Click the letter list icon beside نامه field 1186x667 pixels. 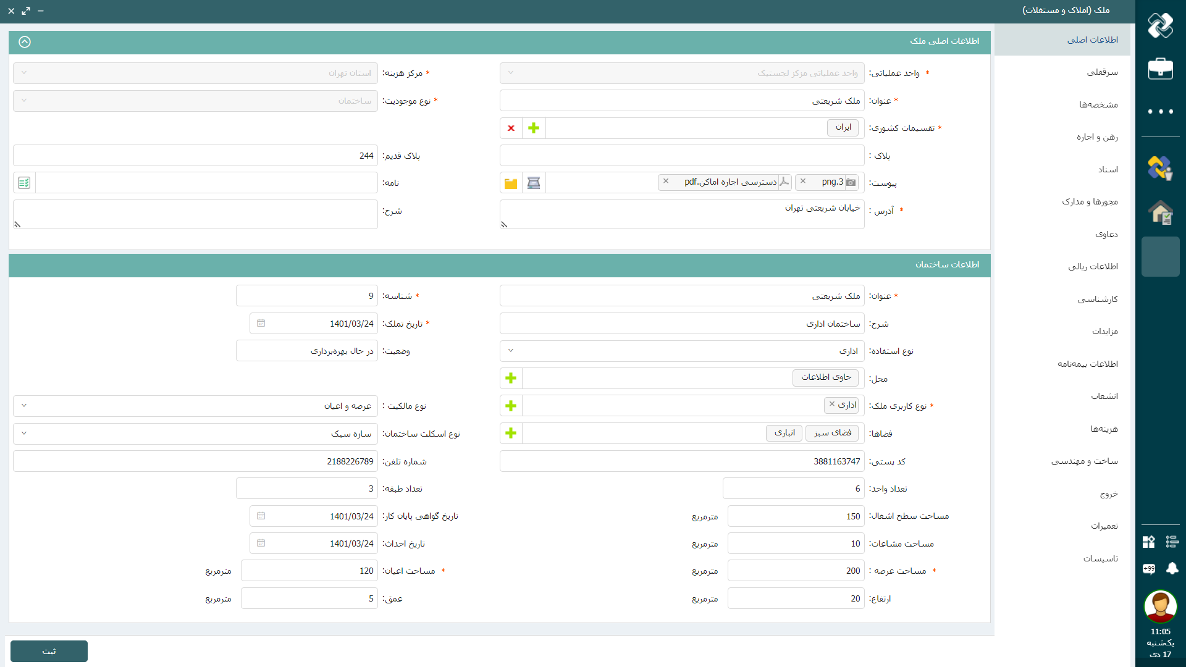click(x=24, y=183)
